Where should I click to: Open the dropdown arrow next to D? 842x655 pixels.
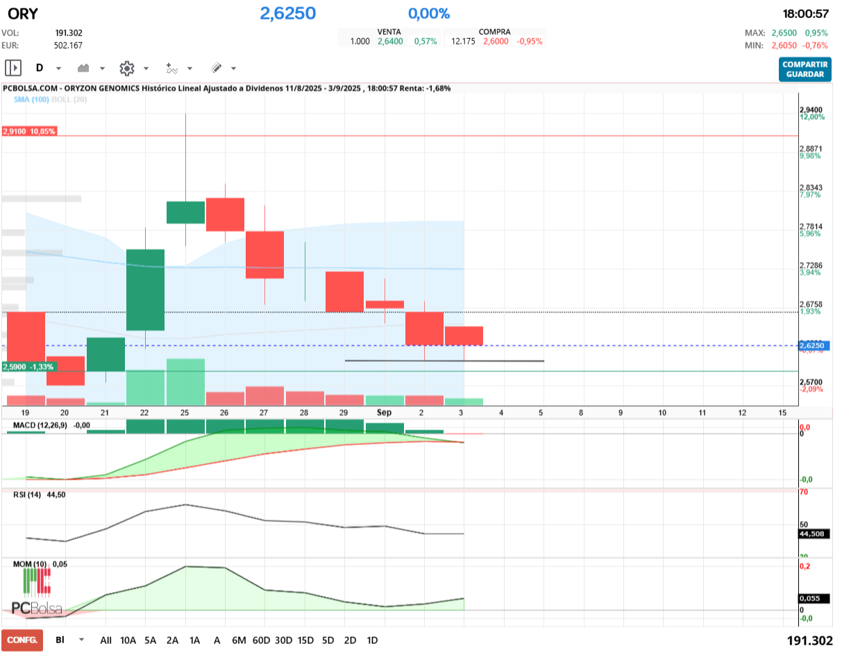coord(58,69)
